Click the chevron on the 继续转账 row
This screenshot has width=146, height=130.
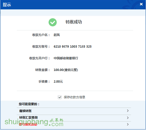(128, 110)
